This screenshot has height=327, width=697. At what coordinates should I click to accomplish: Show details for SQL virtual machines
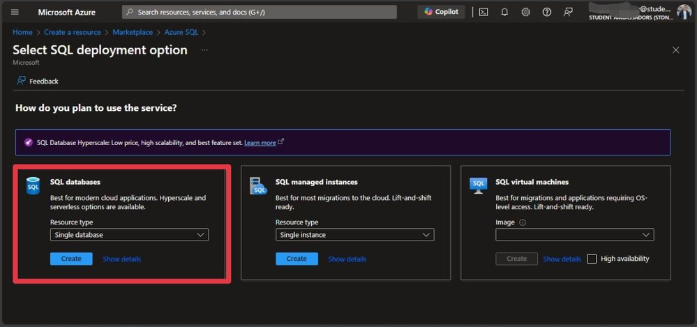562,259
